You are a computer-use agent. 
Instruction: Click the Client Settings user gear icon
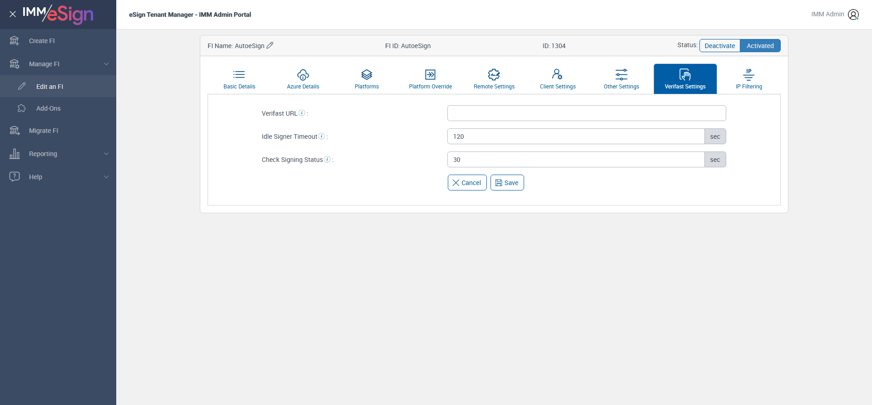[557, 74]
